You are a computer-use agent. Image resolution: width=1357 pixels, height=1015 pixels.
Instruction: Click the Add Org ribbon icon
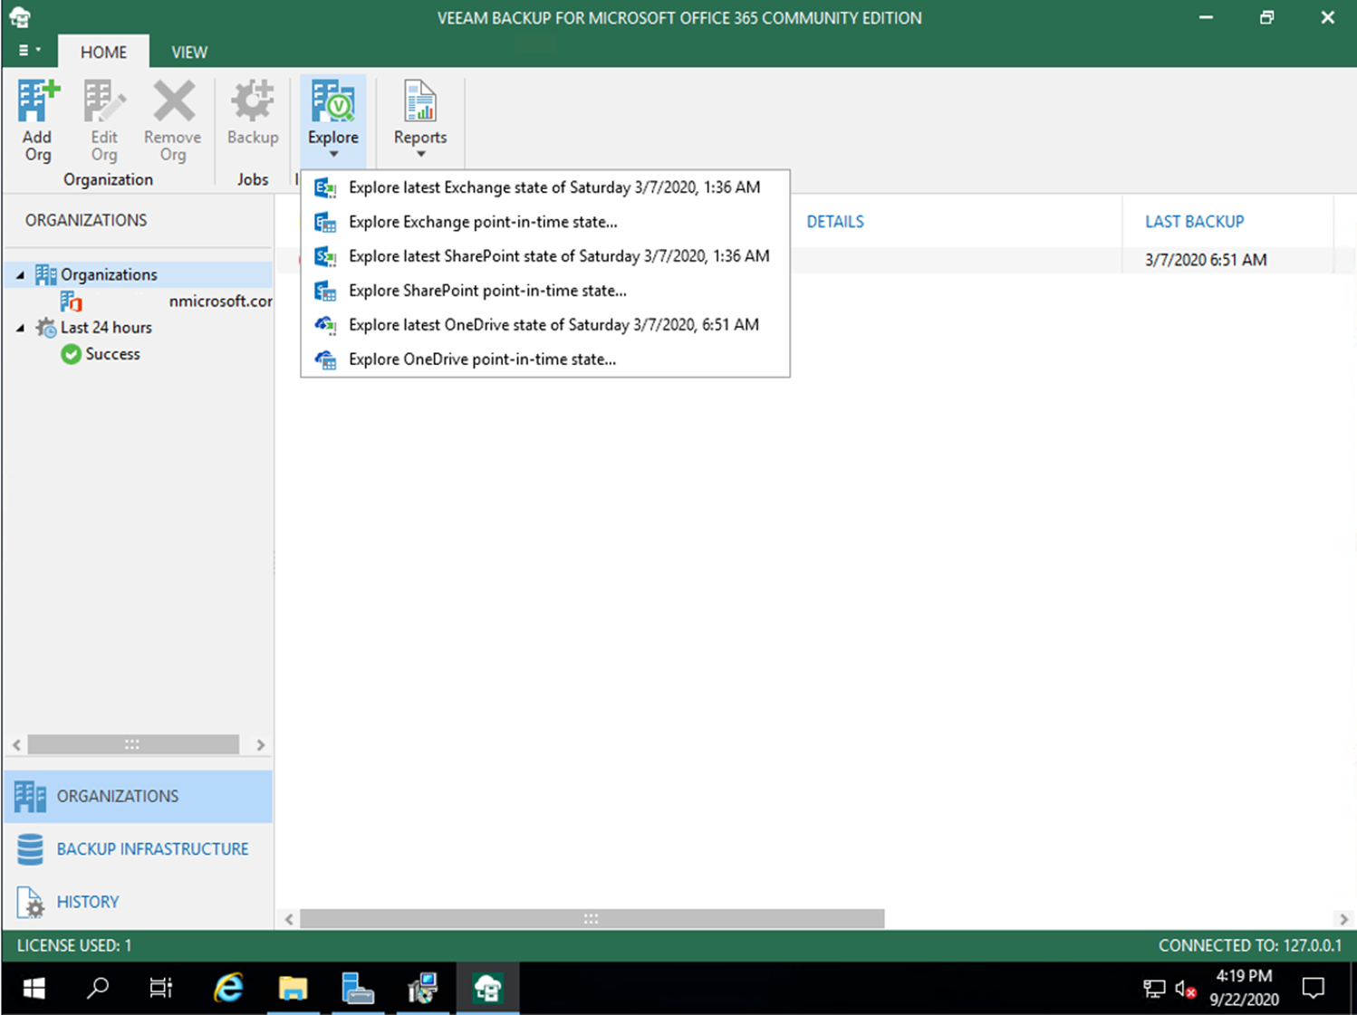coord(38,101)
